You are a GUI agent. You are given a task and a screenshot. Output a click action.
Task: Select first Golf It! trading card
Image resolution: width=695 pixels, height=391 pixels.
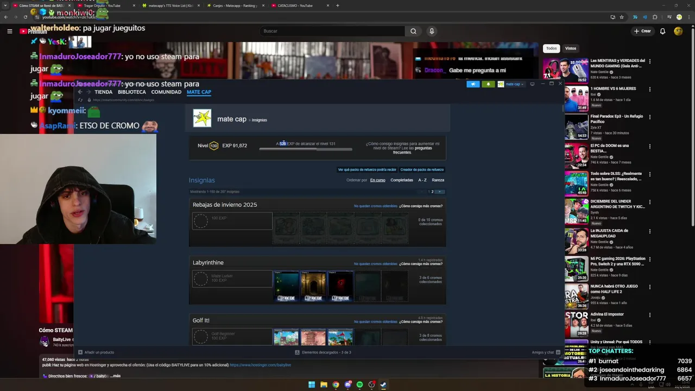(x=286, y=337)
